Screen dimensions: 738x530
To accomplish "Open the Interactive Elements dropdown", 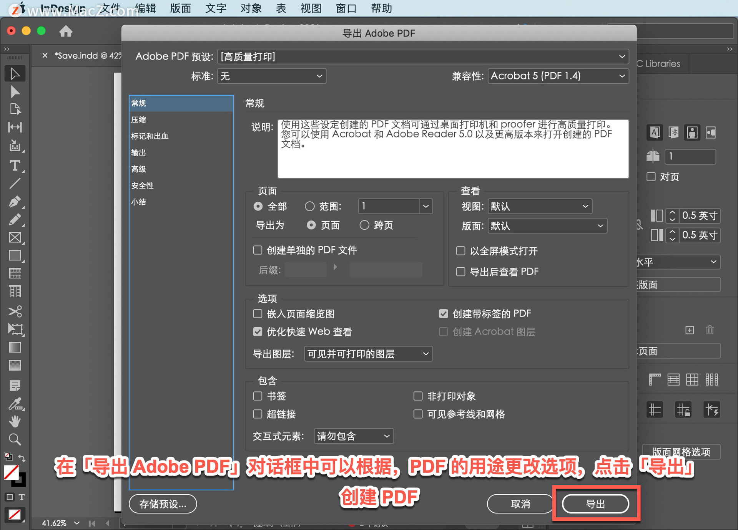I will tap(354, 436).
